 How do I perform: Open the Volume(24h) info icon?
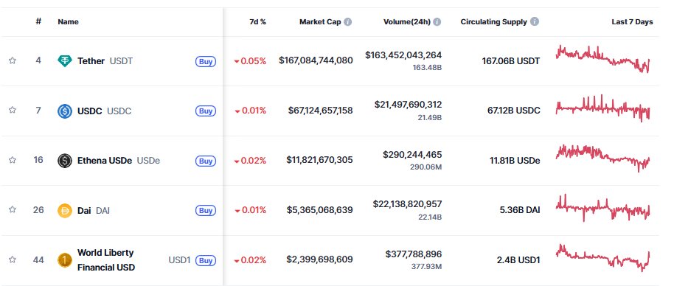tap(437, 22)
